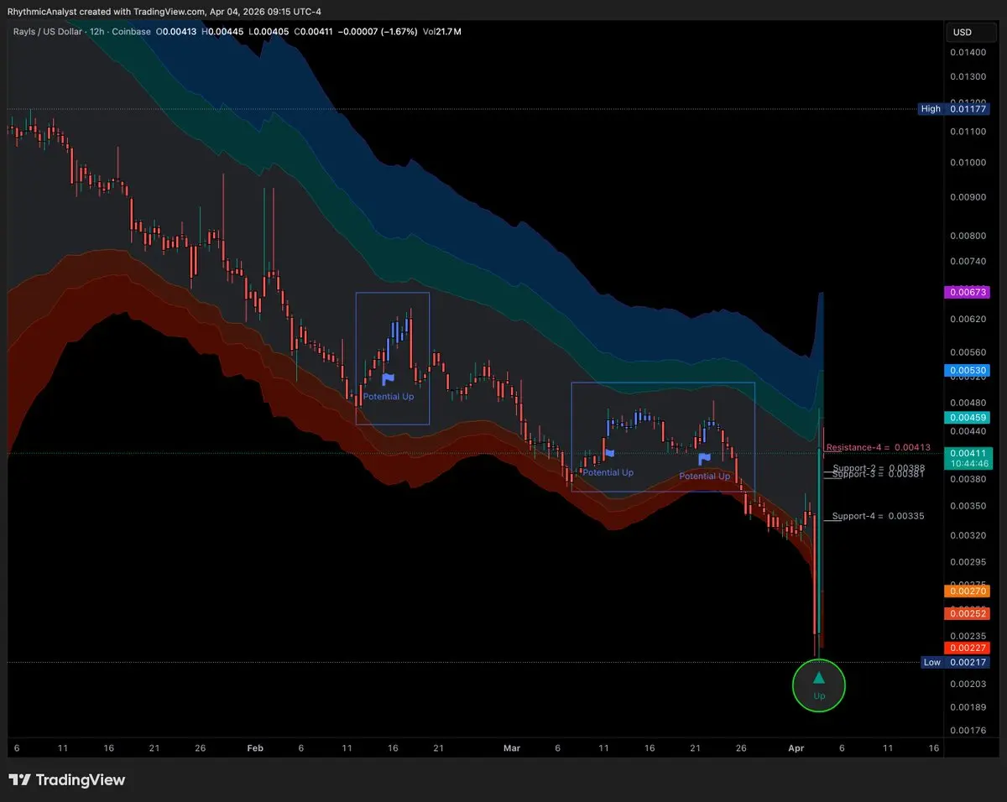Click the 0.00176 price axis label
This screenshot has width=1007, height=802.
pyautogui.click(x=967, y=730)
